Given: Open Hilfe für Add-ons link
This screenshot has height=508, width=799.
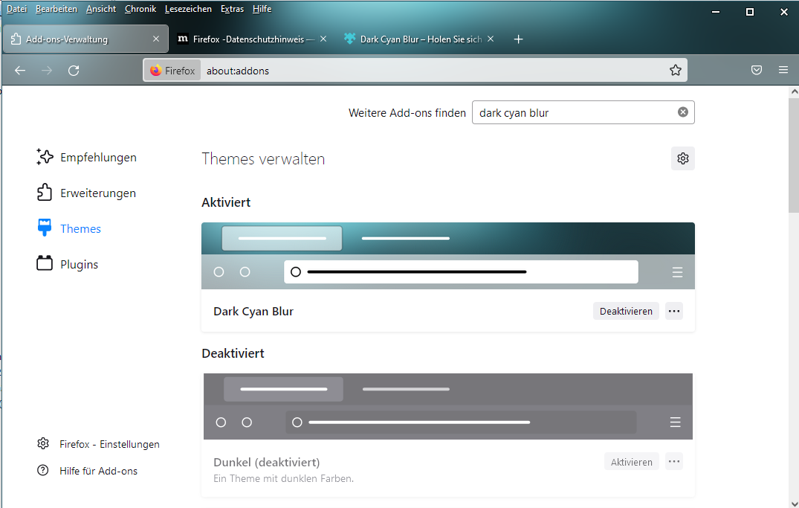Looking at the screenshot, I should pos(98,471).
